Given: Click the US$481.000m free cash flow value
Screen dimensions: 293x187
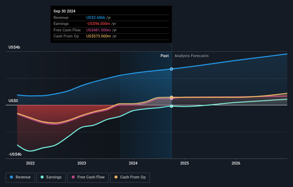Looking at the screenshot, I should (x=98, y=30).
